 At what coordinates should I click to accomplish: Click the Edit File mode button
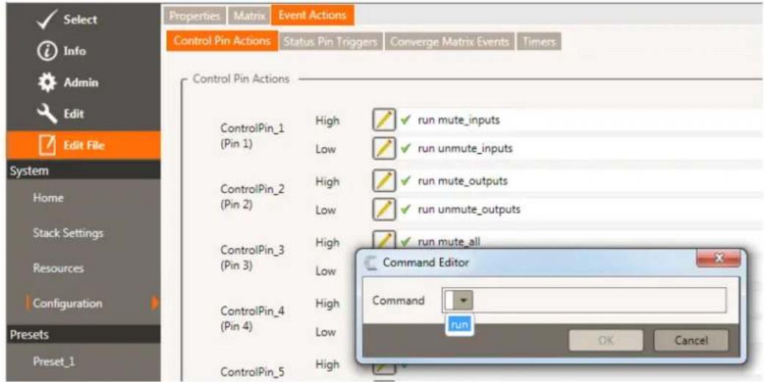click(83, 145)
